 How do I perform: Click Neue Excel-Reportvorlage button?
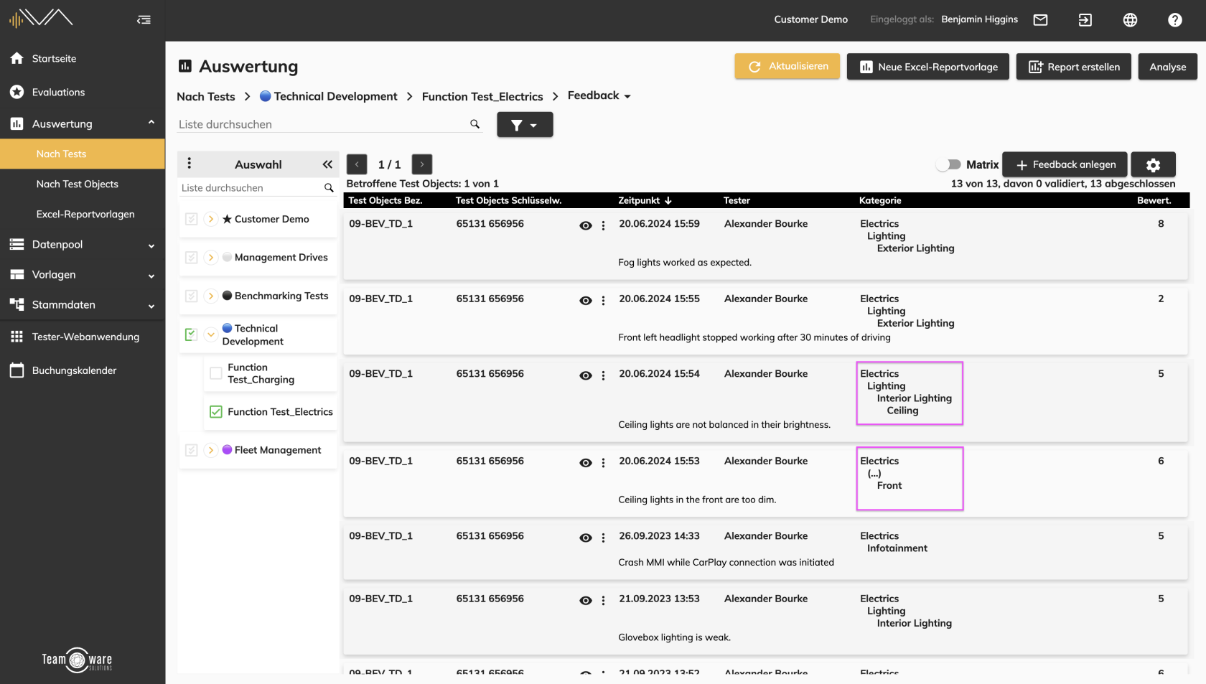pyautogui.click(x=927, y=67)
